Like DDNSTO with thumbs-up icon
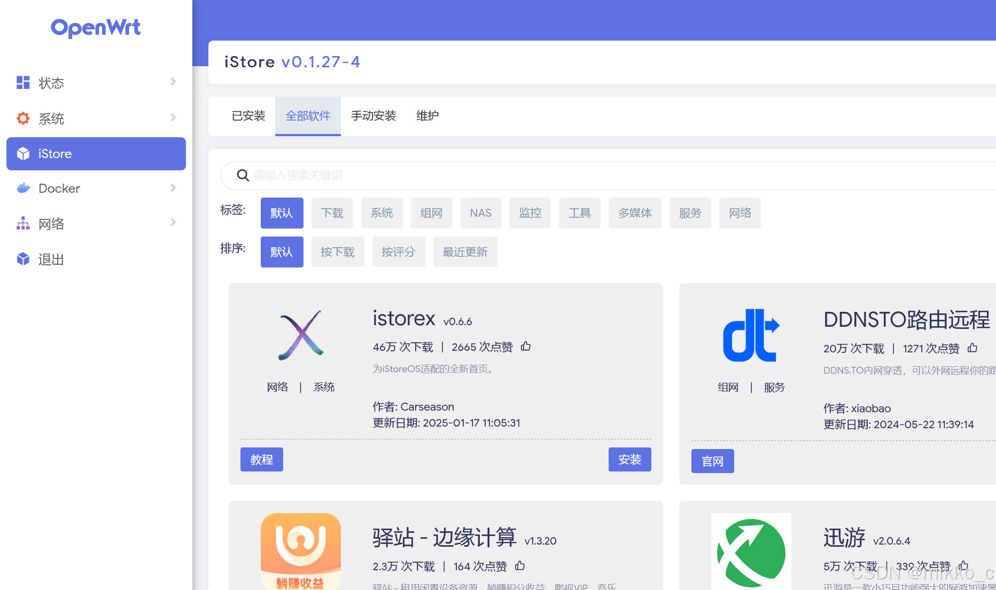 point(972,348)
